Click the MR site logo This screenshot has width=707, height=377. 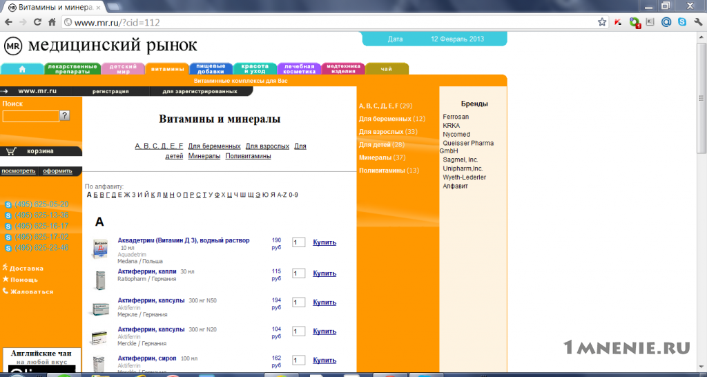(12, 46)
